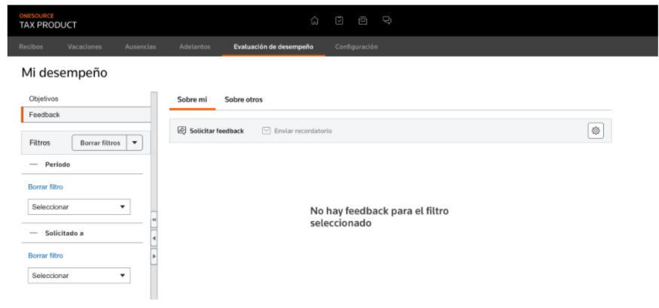659x308 pixels.
Task: Go to the home icon in header
Action: (314, 20)
